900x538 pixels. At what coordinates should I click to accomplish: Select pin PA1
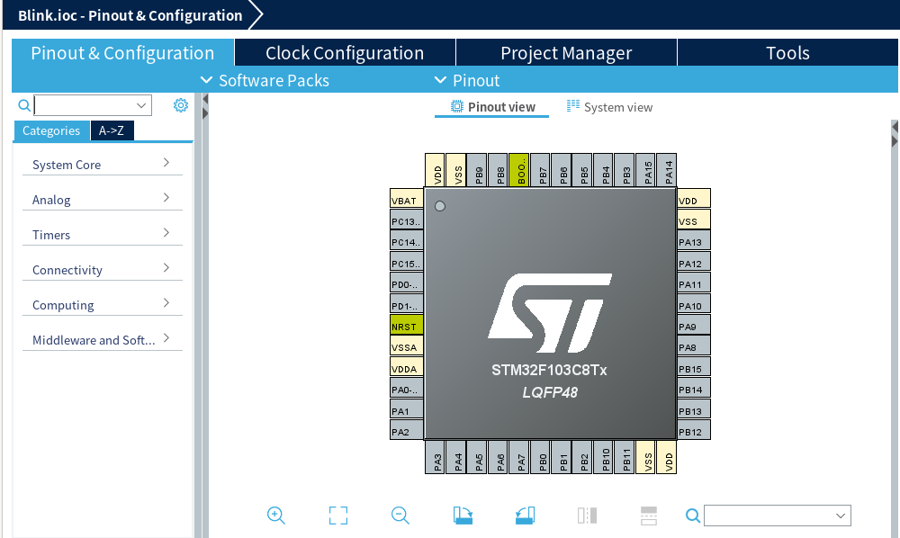pos(407,409)
